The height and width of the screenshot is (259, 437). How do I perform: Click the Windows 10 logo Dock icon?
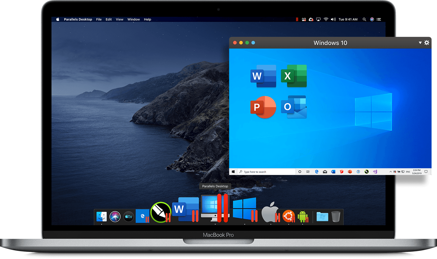click(x=245, y=210)
